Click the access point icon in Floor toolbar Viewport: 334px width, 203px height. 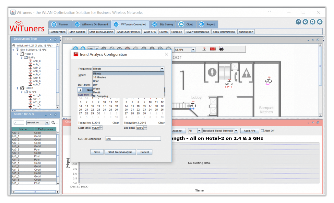(204, 49)
